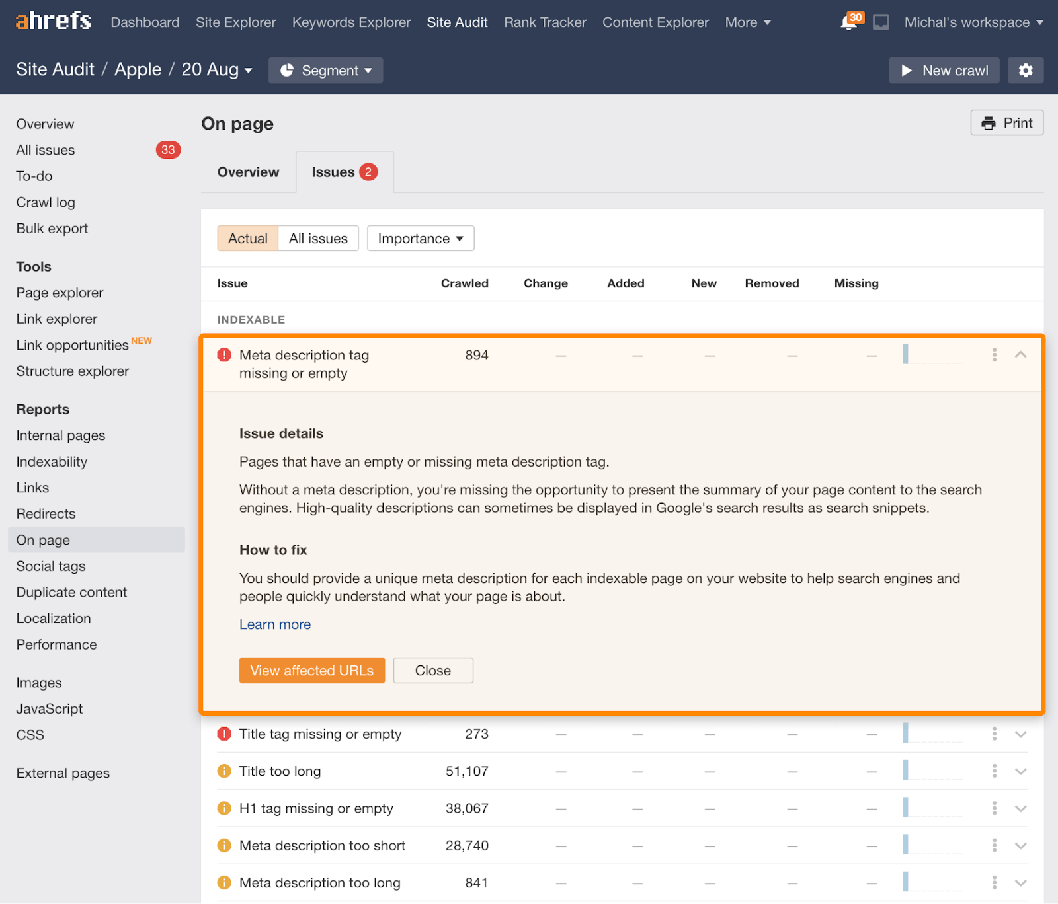Expand the Meta description too short row
Viewport: 1058px width, 904px height.
1020,846
